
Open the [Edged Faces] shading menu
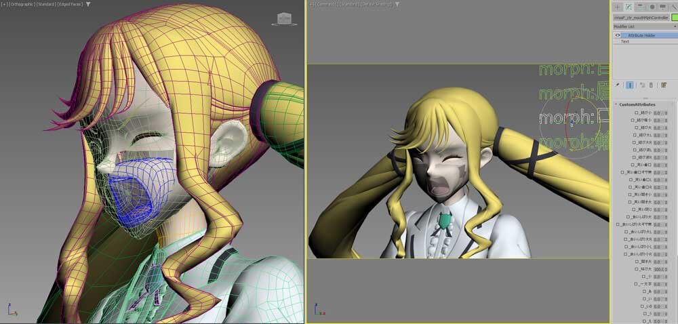click(71, 4)
